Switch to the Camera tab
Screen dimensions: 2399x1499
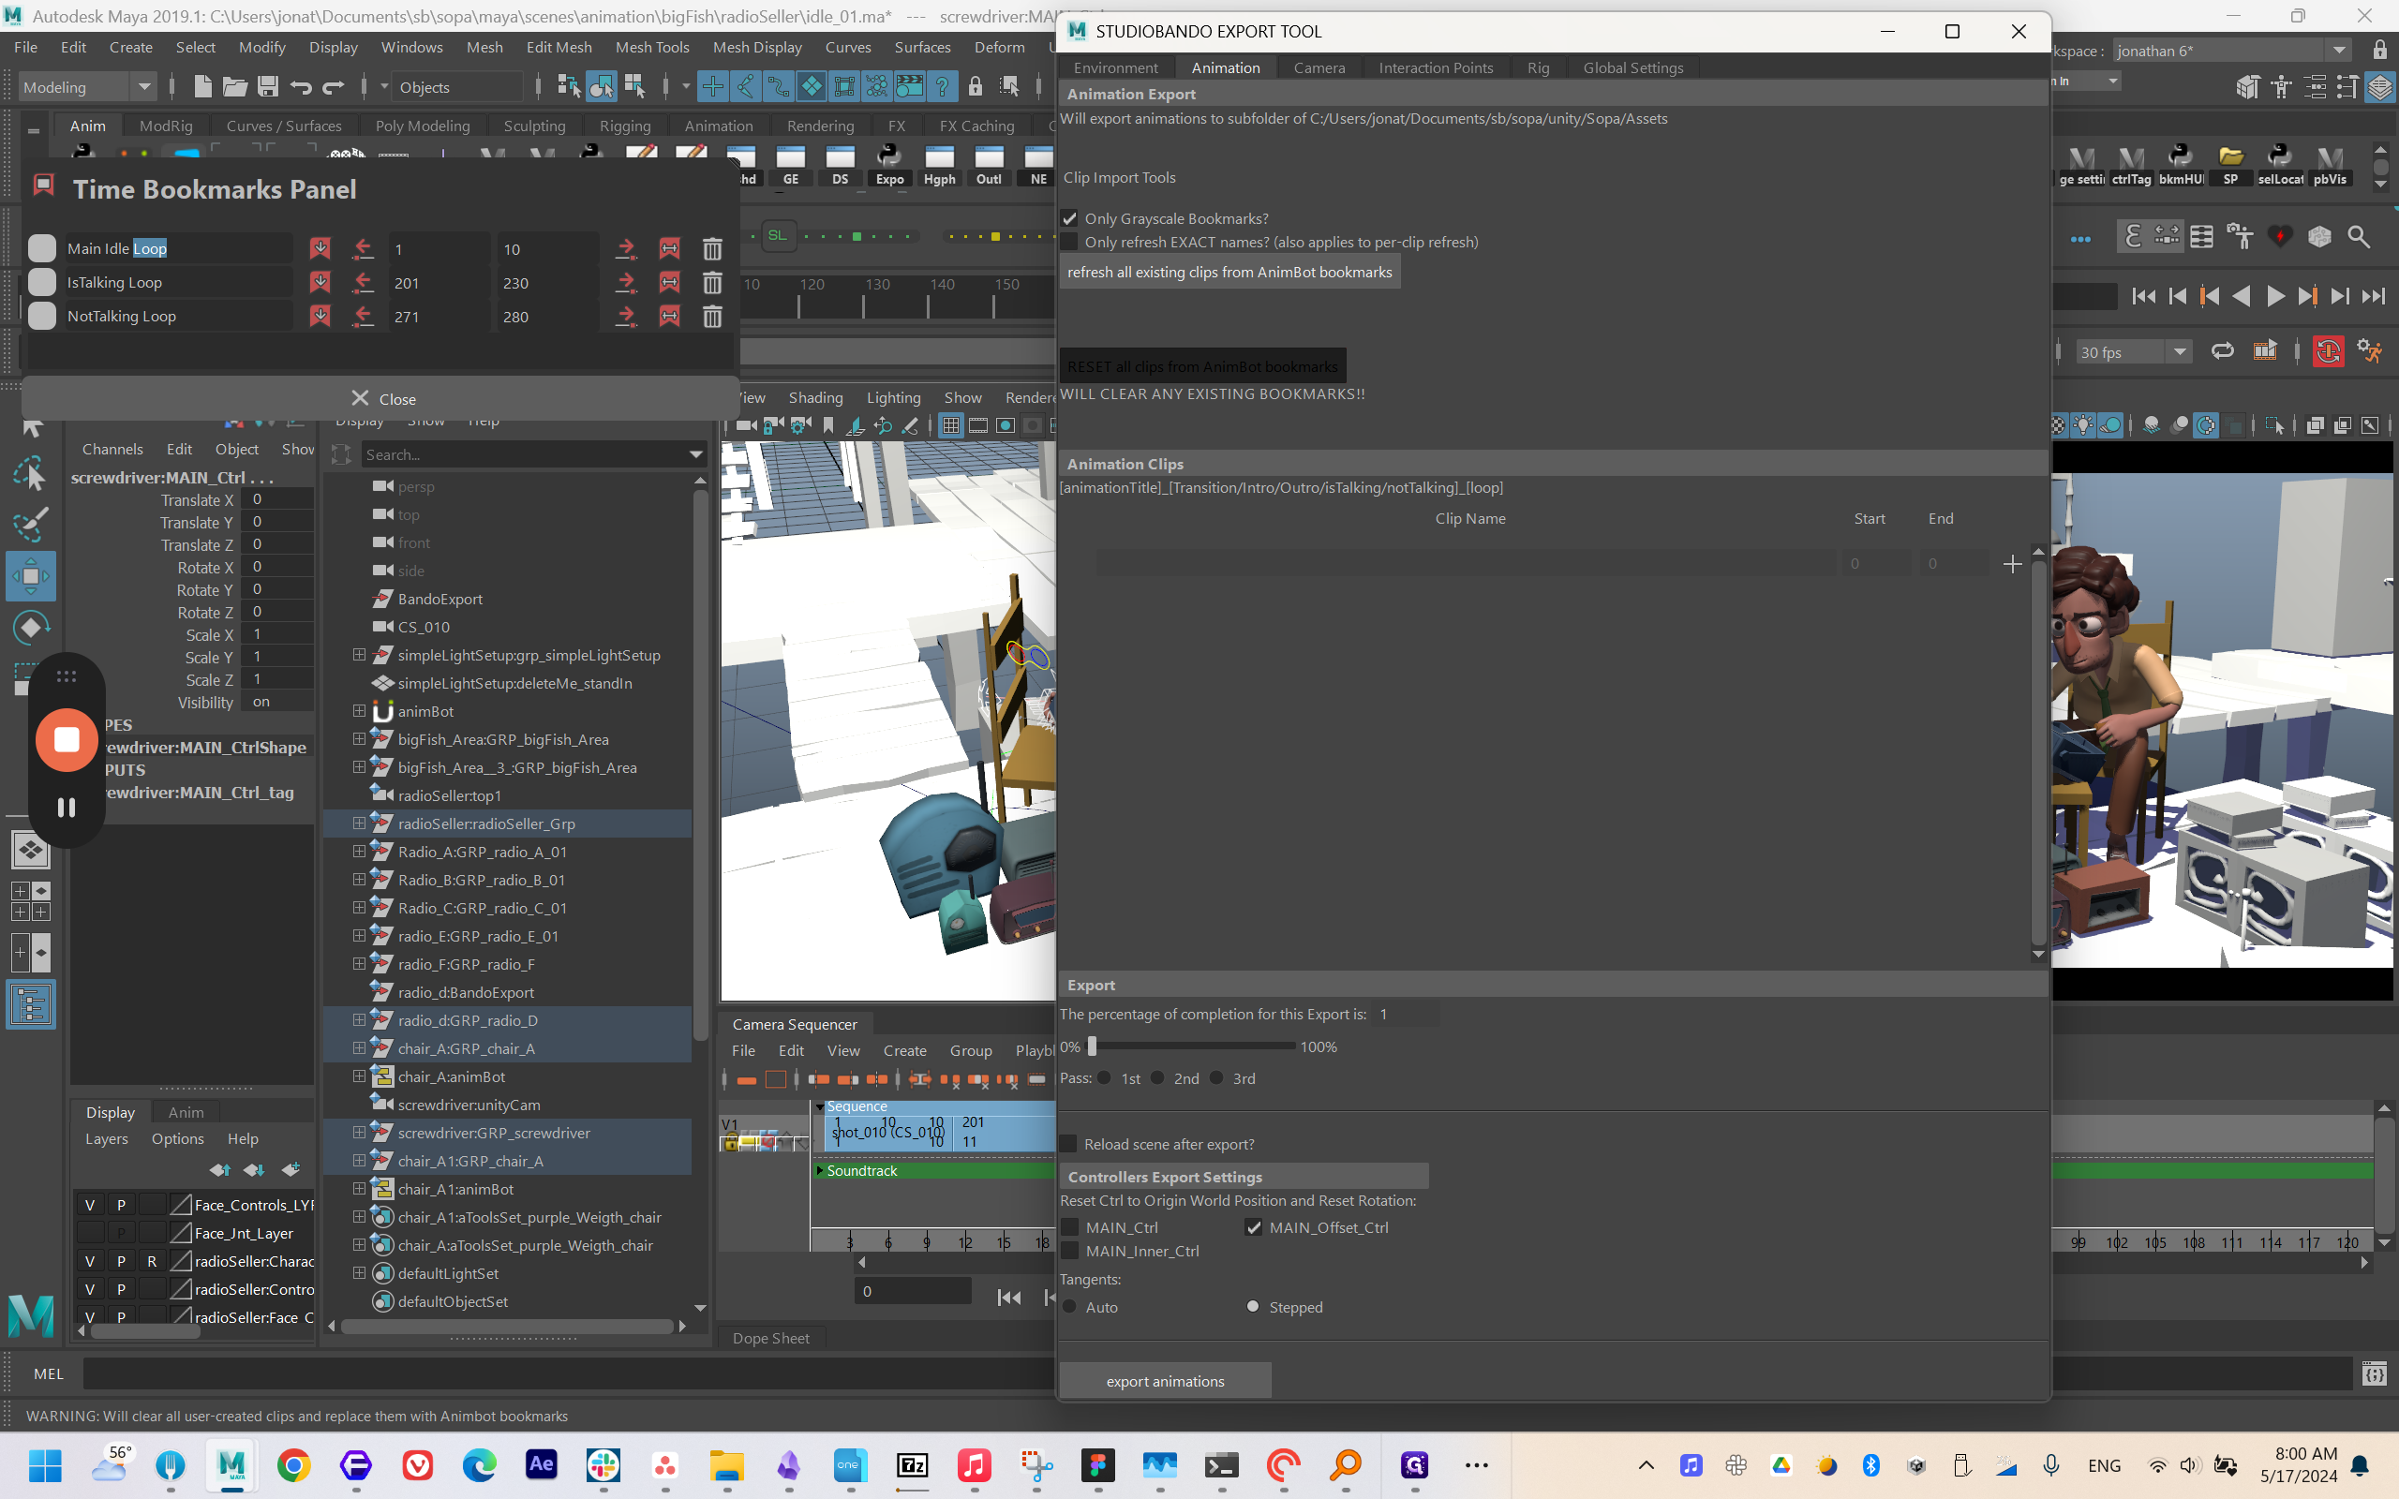[x=1319, y=67]
